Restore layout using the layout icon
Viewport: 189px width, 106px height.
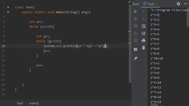(x=136, y=49)
